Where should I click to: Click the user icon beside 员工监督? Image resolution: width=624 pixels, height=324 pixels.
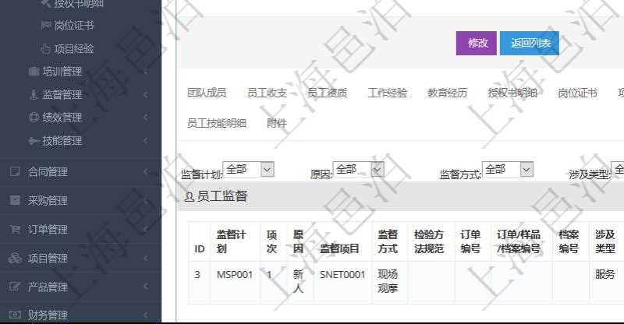190,196
